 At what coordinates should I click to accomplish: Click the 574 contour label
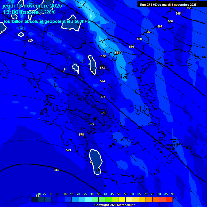(102, 81)
